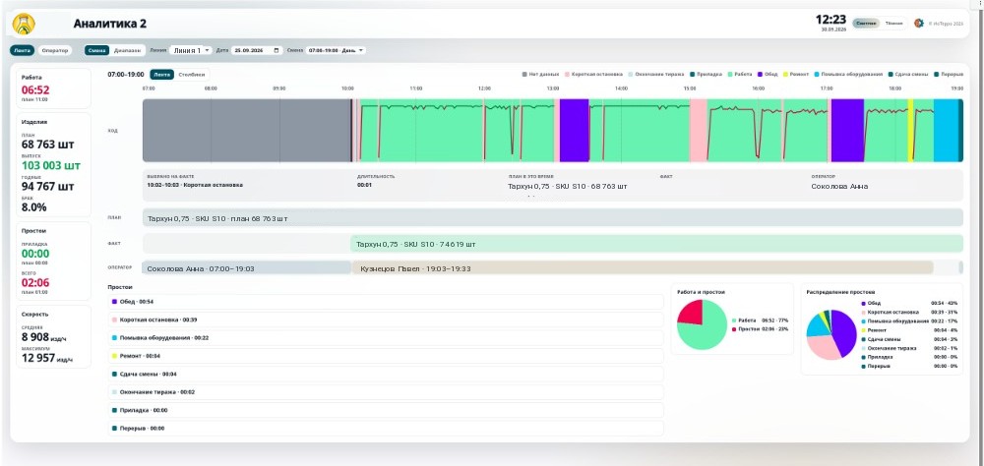Screen dimensions: 984x466
Task: Open the shift dropdown 07:00-19:00 День
Action: pos(336,50)
